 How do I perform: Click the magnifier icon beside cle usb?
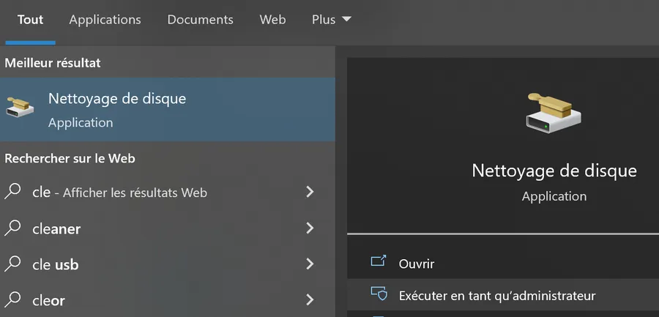(x=12, y=264)
